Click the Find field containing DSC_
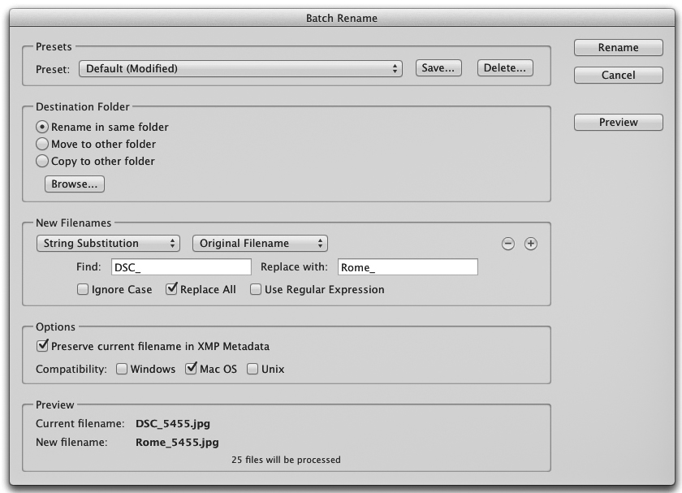The width and height of the screenshot is (682, 493). pyautogui.click(x=181, y=267)
